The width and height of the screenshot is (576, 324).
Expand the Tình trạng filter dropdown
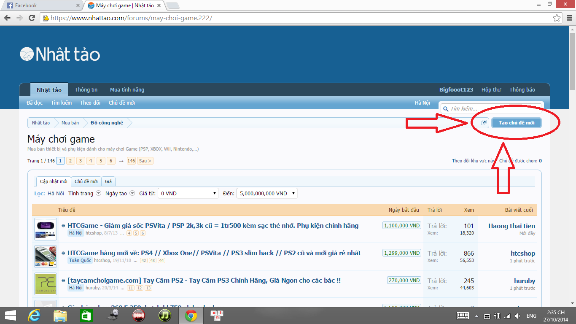coord(98,193)
